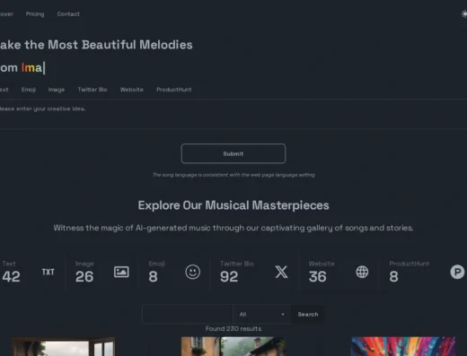Switch to the Twitter Bio tab

click(x=93, y=90)
